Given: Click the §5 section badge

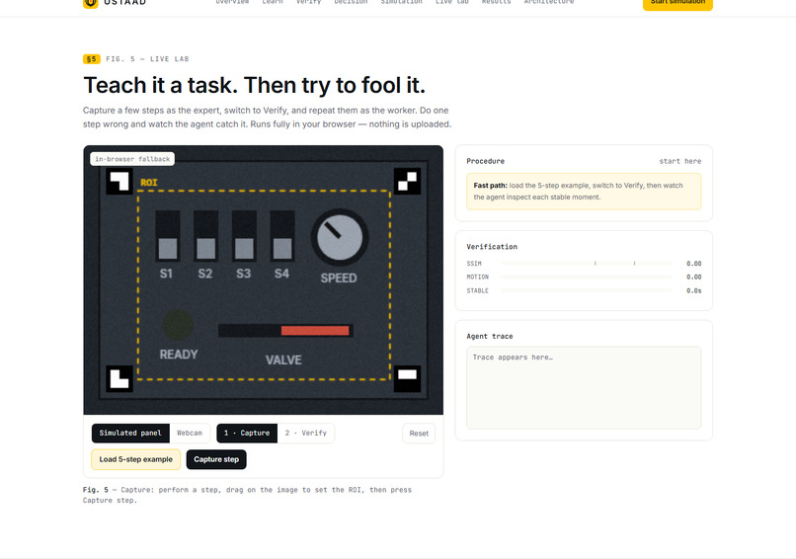Looking at the screenshot, I should coord(92,59).
